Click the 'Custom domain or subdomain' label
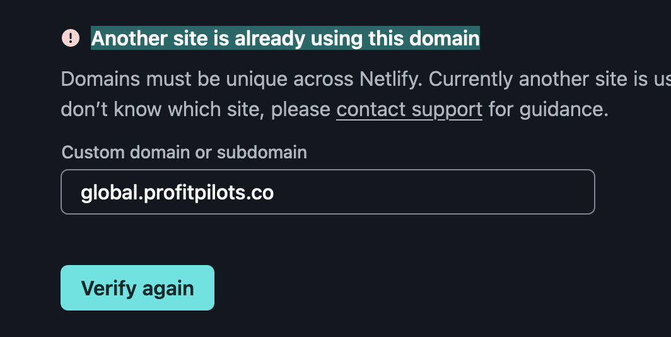This screenshot has height=337, width=671. [184, 152]
